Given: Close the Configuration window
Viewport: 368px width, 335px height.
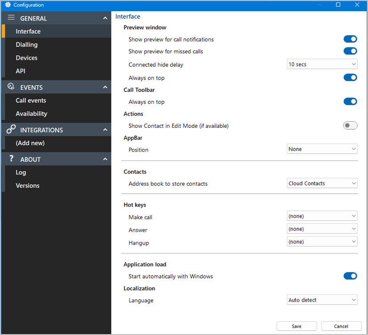Looking at the screenshot, I should click(357, 5).
